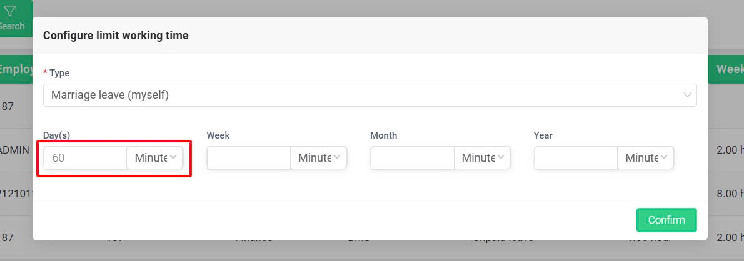The image size is (744, 261).
Task: Focus the Year value input field
Action: pyautogui.click(x=576, y=158)
